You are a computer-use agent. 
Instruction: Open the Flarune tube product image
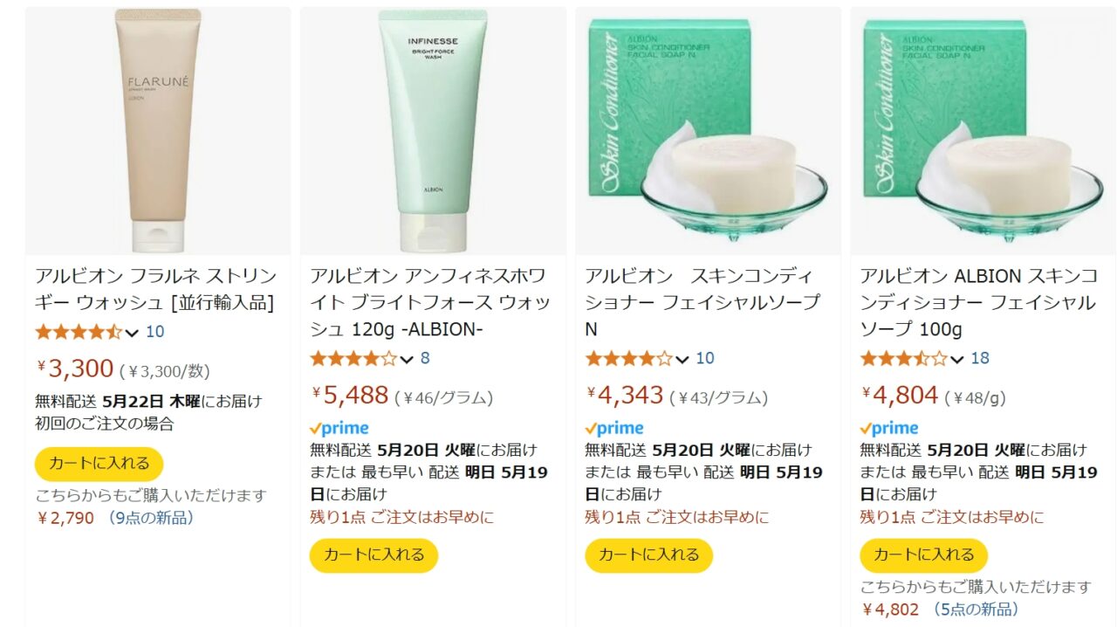(158, 131)
